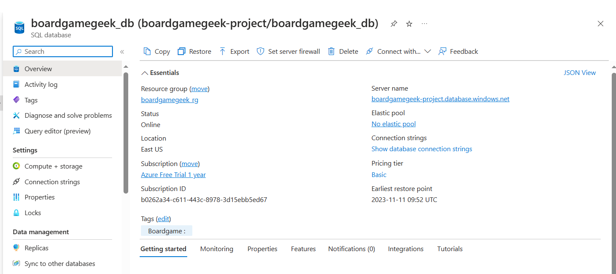Pin this database to the dashboard
The width and height of the screenshot is (616, 274).
point(394,24)
